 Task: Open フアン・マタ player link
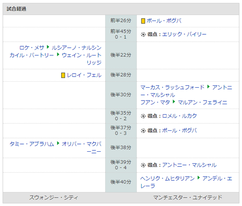click(x=155, y=102)
